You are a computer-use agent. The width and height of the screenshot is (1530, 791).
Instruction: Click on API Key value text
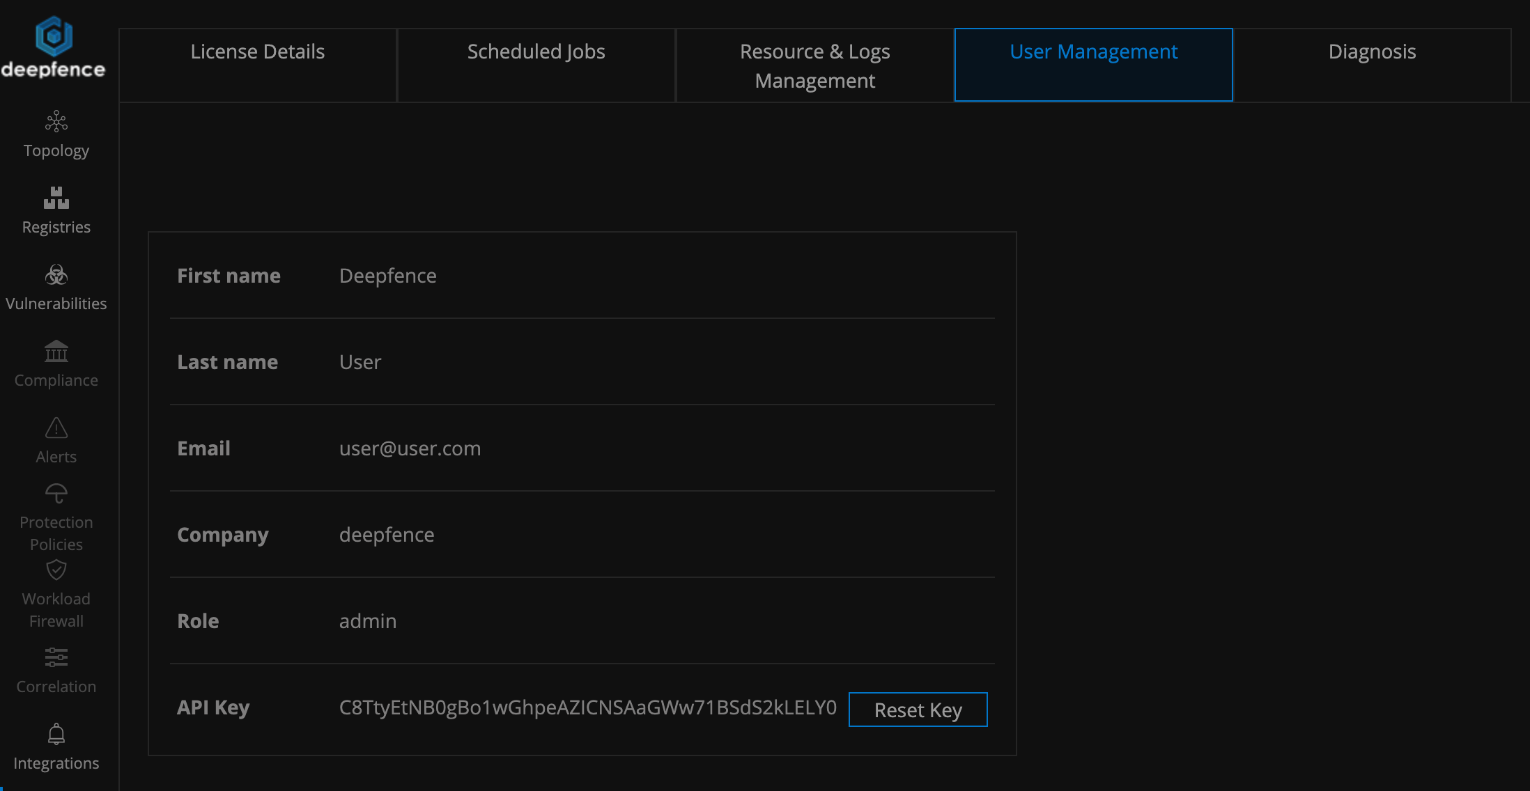coord(587,707)
